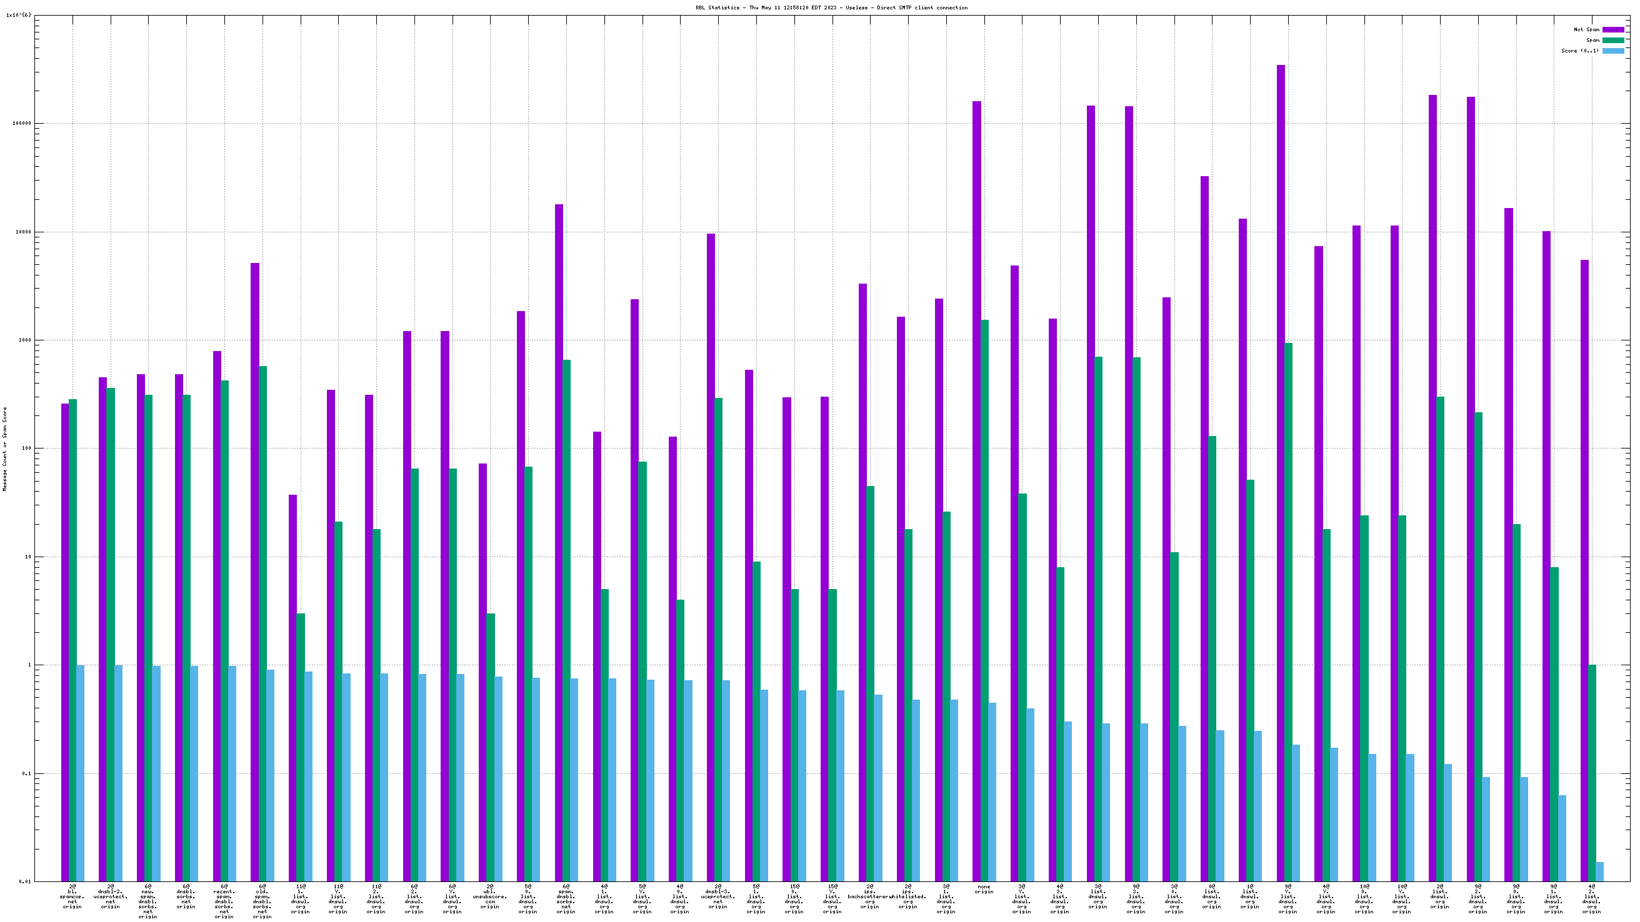Screen dimensions: 1640x922
Task: Click the green Spam legend swatch
Action: pyautogui.click(x=1612, y=40)
